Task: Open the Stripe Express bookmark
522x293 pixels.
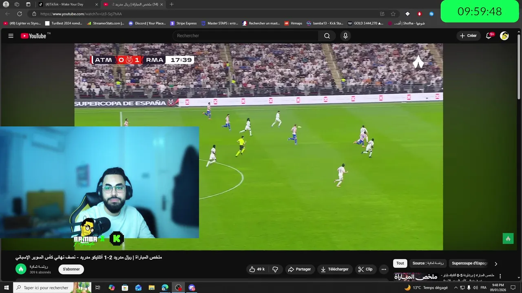Action: coord(184,23)
